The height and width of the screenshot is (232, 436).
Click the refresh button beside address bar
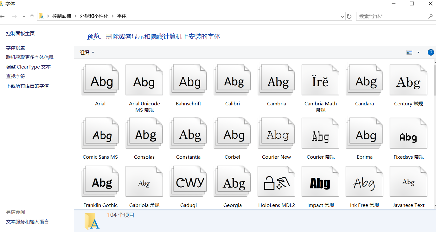349,16
